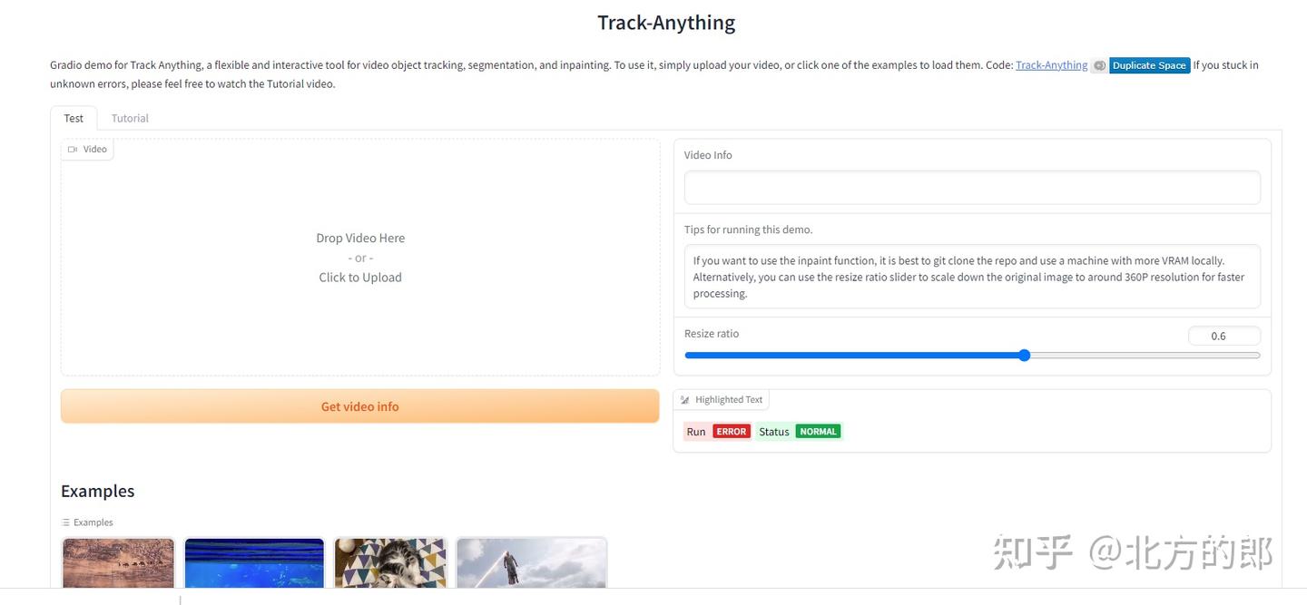Screen dimensions: 1307x605
Task: Select the Test tab
Action: pyautogui.click(x=73, y=118)
